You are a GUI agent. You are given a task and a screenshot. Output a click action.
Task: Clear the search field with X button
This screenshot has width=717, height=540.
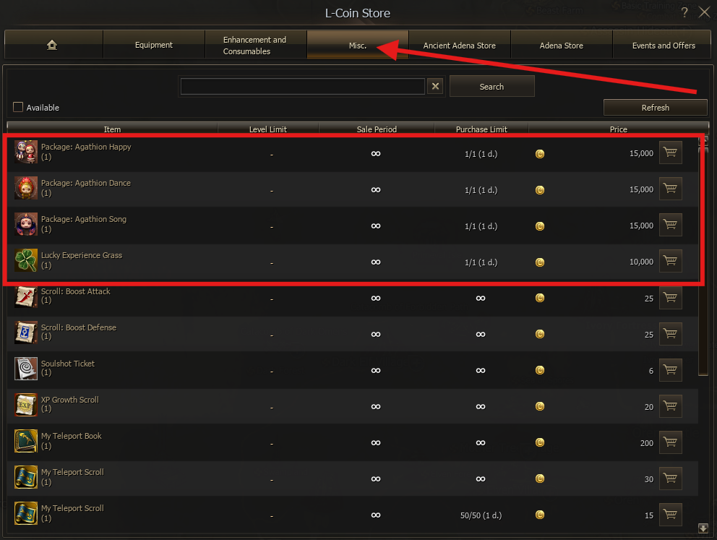point(435,87)
